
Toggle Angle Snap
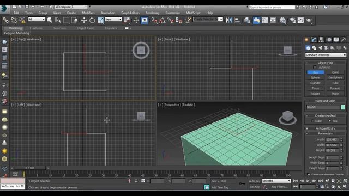tap(163, 20)
